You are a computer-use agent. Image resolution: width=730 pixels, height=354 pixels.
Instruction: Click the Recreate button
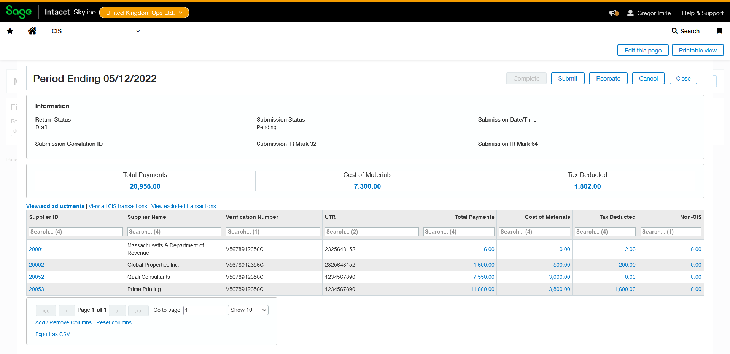point(608,78)
